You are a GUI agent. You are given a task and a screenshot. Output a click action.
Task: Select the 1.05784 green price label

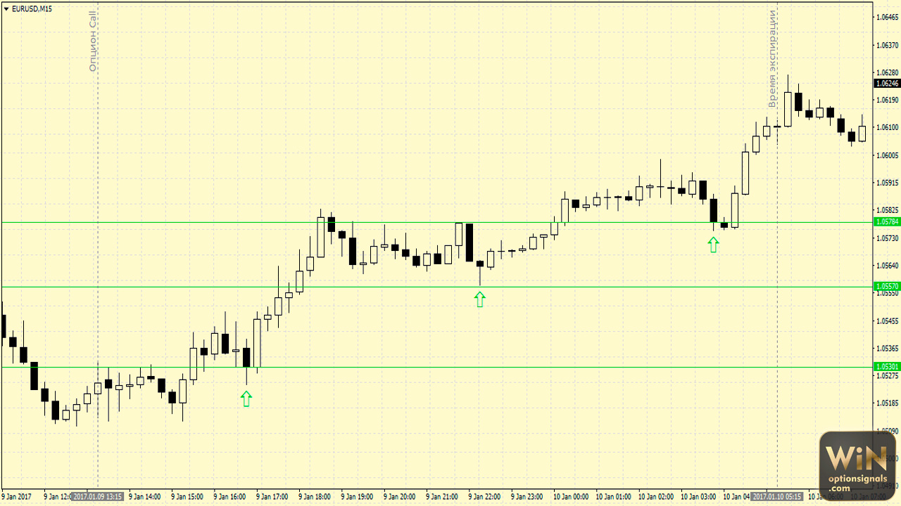pyautogui.click(x=886, y=222)
